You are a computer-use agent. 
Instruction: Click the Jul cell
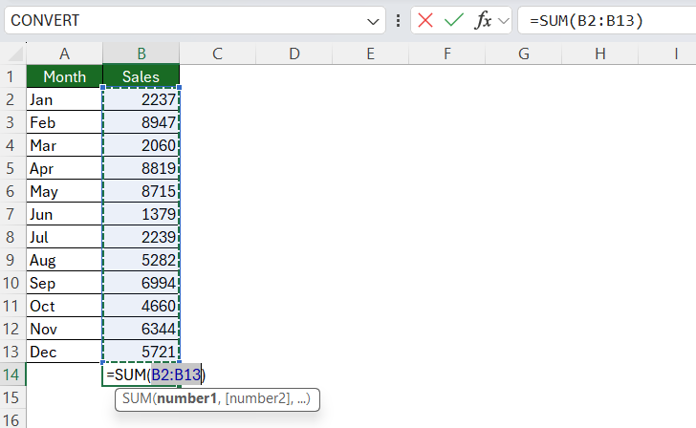tap(64, 237)
